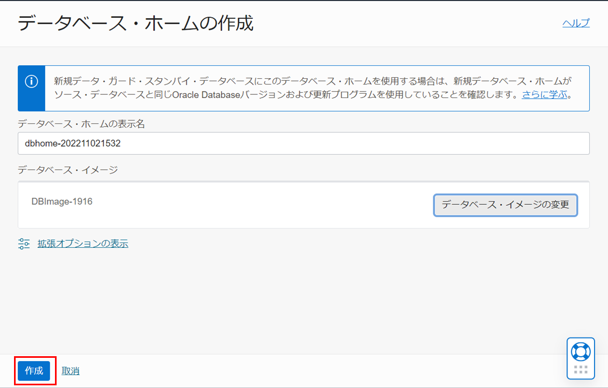Open the ヘルプ link
Image resolution: width=608 pixels, height=388 pixels.
576,23
